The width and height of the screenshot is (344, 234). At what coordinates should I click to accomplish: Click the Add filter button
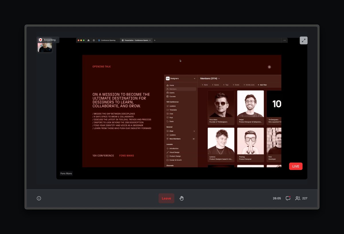(x=262, y=85)
